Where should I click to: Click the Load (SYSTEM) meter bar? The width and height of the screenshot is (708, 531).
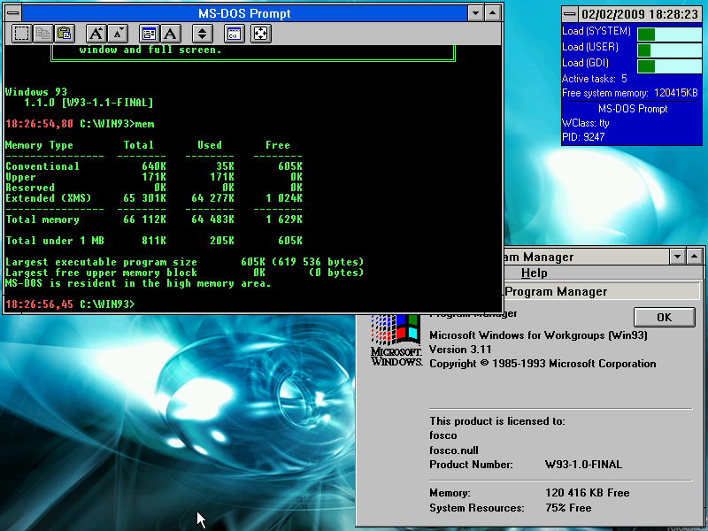click(x=669, y=34)
